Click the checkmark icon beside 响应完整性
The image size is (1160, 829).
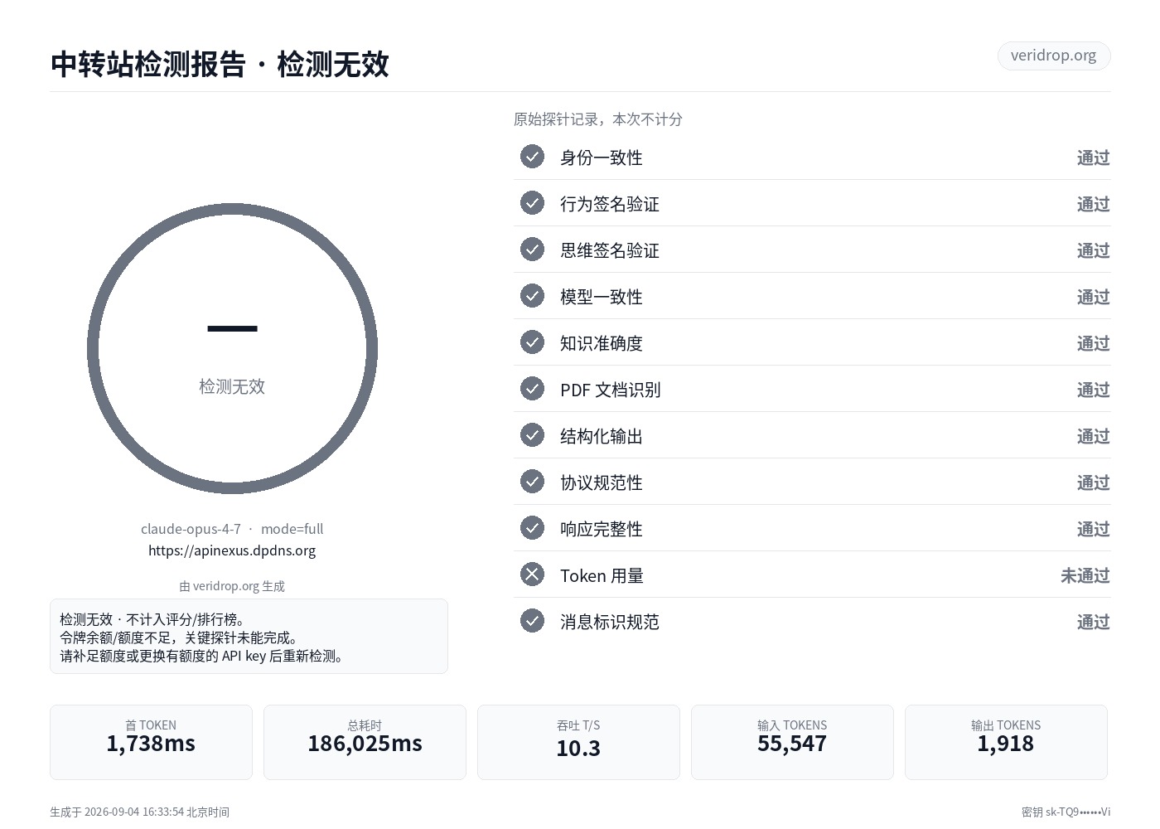532,528
